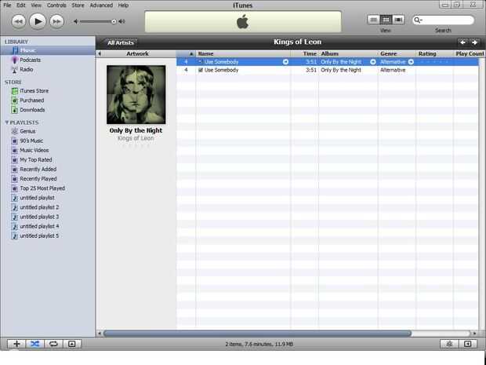Collapse the PLAYLISTS section triangle
This screenshot has height=365, width=486.
click(7, 122)
